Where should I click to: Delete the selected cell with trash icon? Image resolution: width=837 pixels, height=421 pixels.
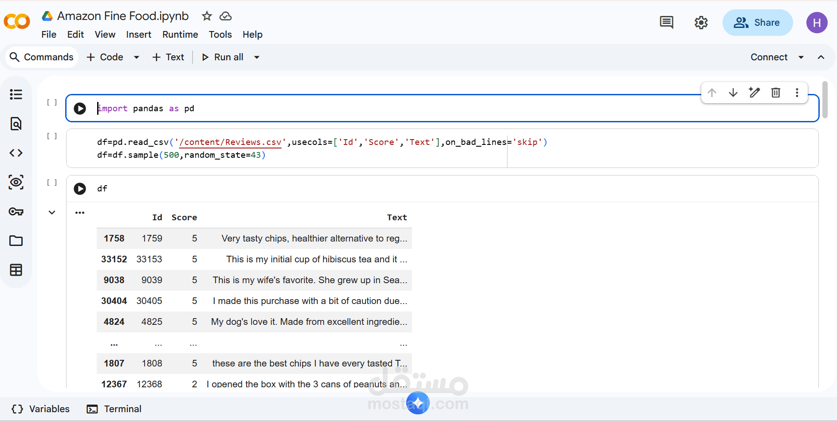(x=776, y=93)
